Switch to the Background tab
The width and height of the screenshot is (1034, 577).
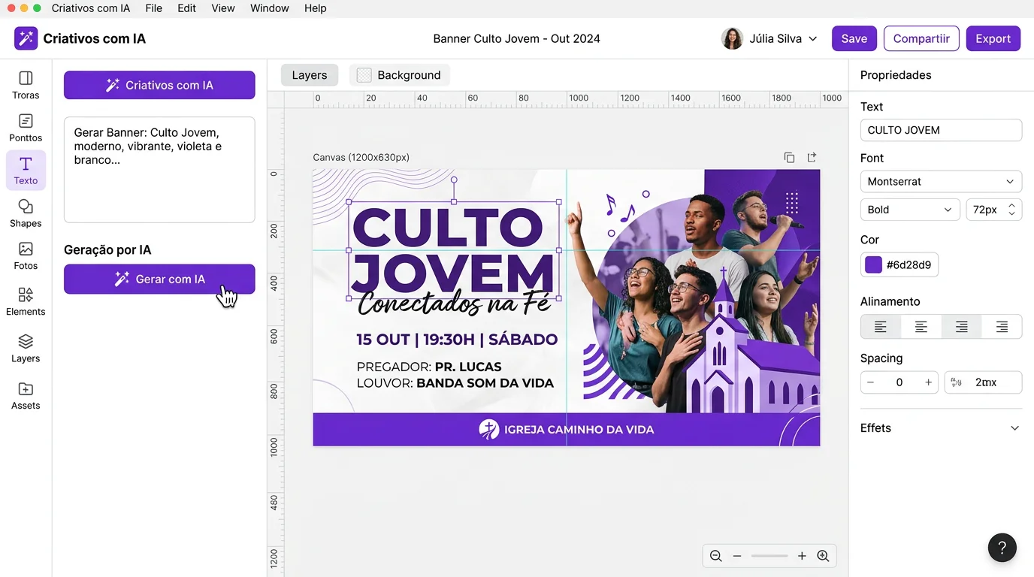coord(399,74)
